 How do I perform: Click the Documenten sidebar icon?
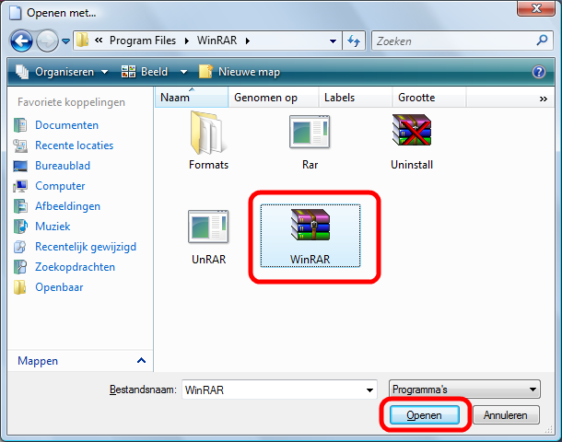(20, 125)
